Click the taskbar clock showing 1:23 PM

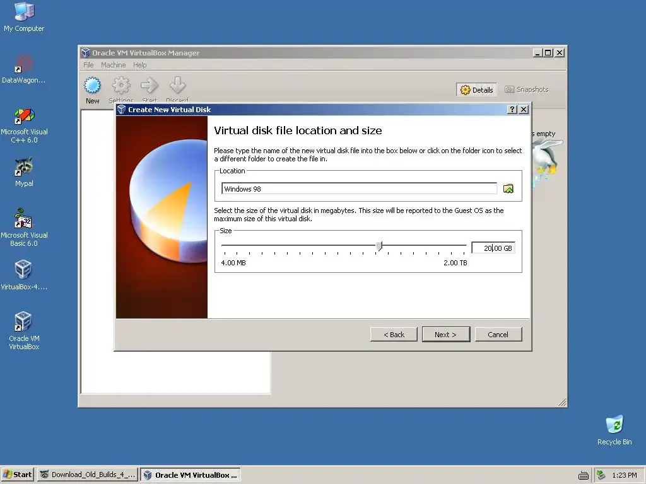pyautogui.click(x=624, y=475)
